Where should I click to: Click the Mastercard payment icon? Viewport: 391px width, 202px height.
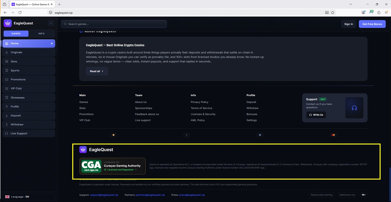[x=333, y=135]
